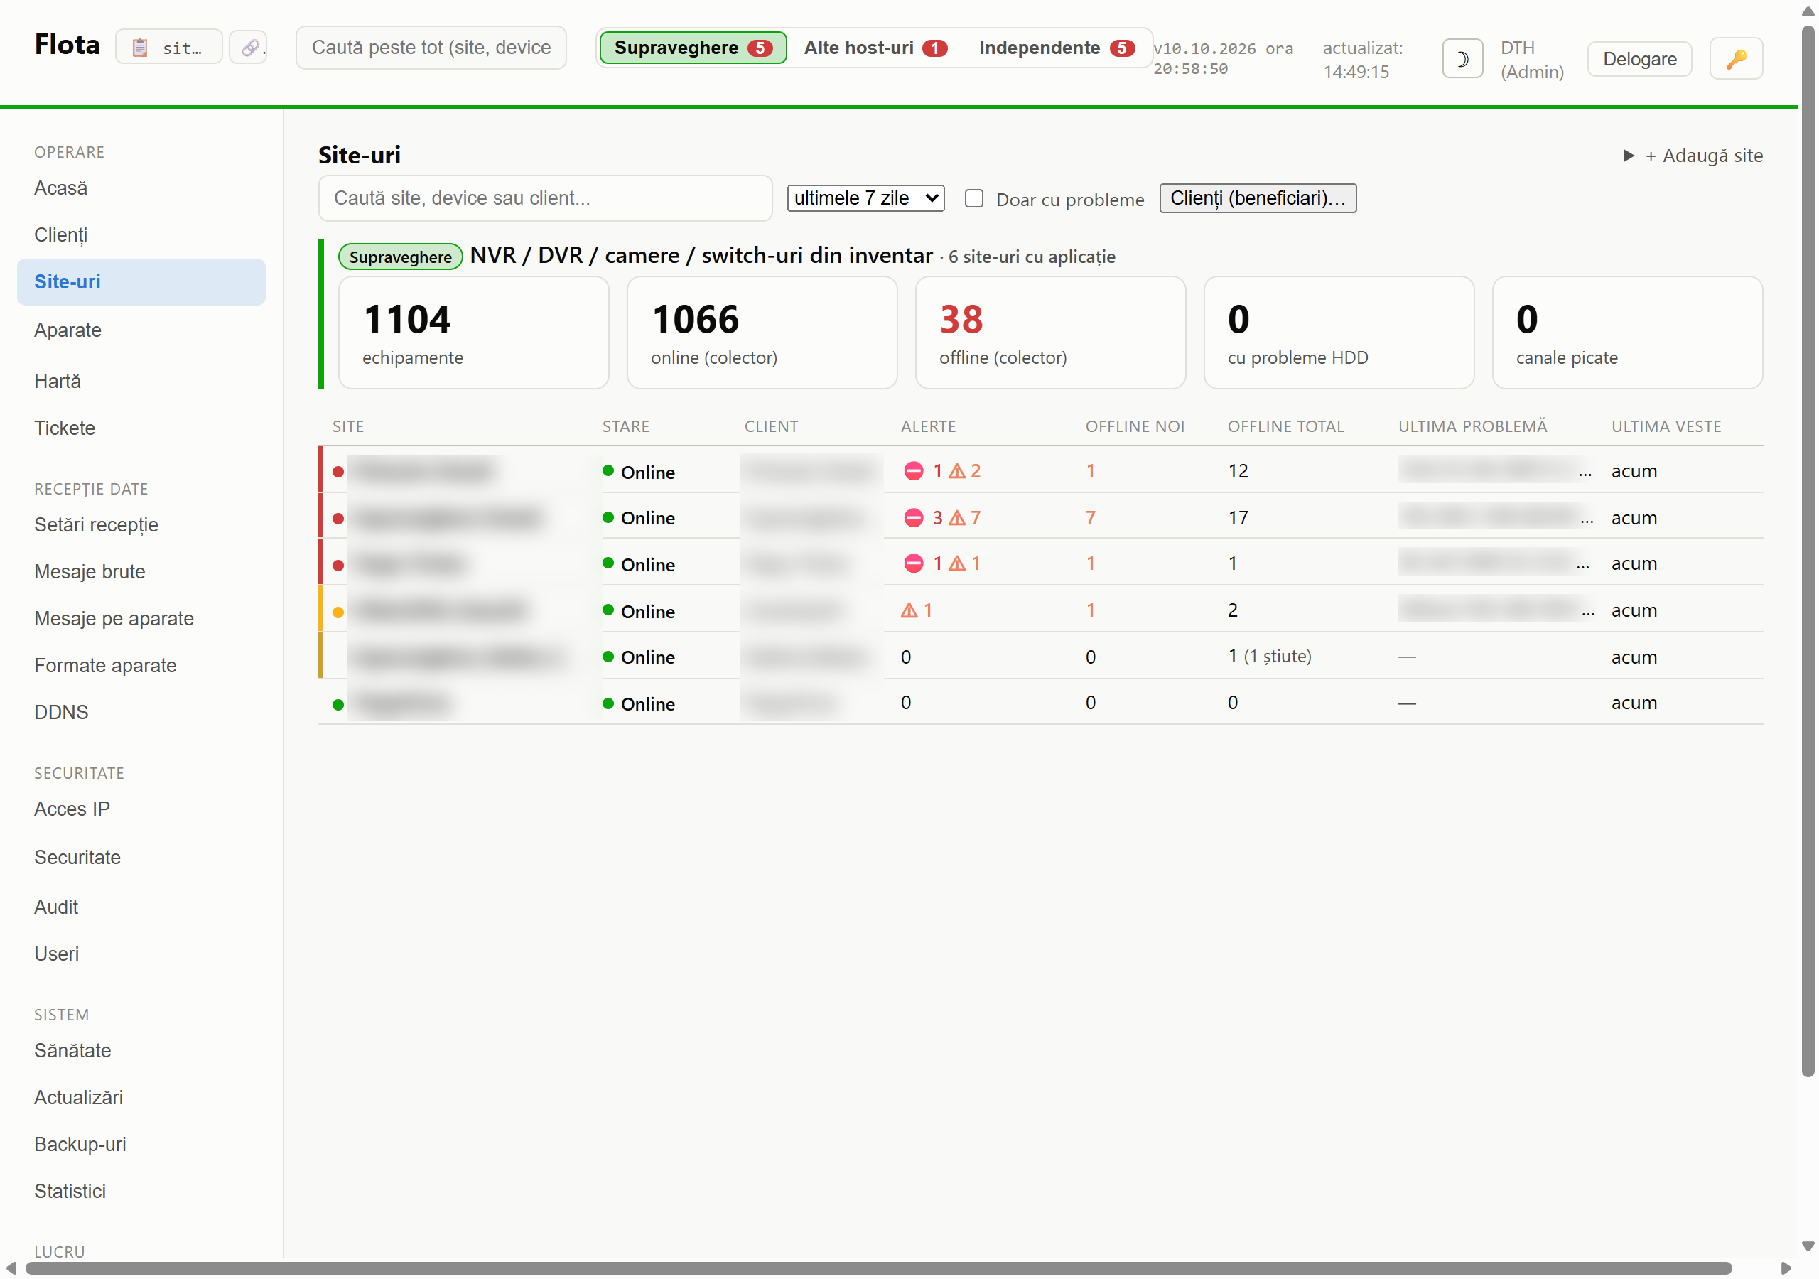Viewport: 1819px width, 1279px height.
Task: Click the red badge on Alte host-uri
Action: coord(935,48)
